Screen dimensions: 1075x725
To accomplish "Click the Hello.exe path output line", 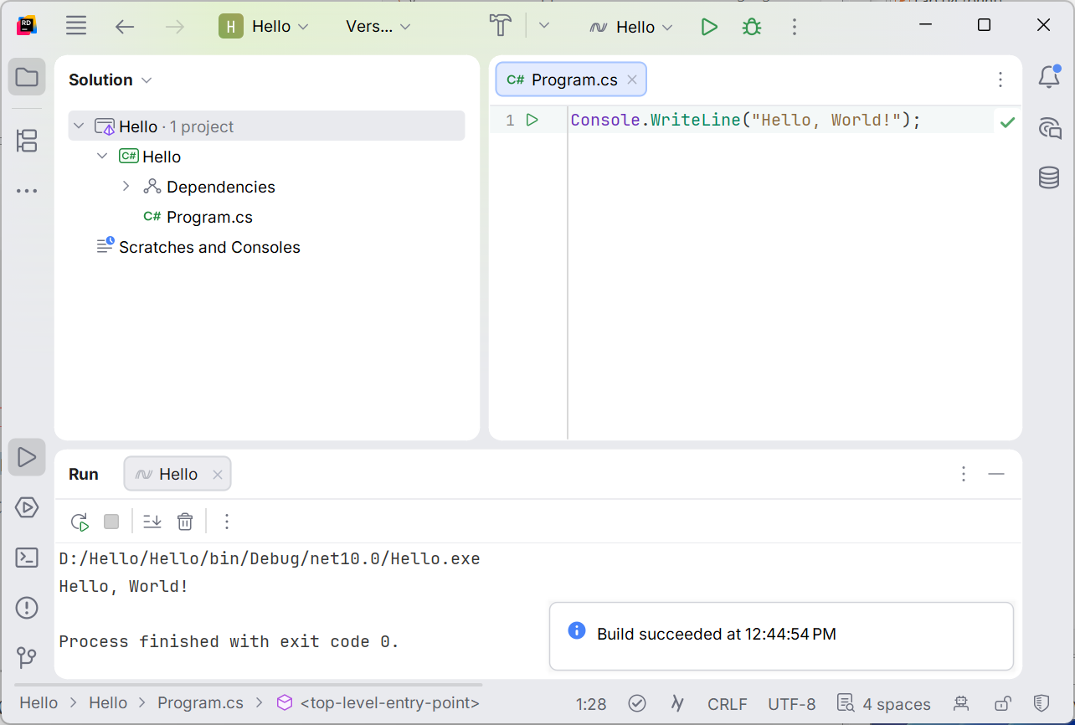I will click(270, 558).
